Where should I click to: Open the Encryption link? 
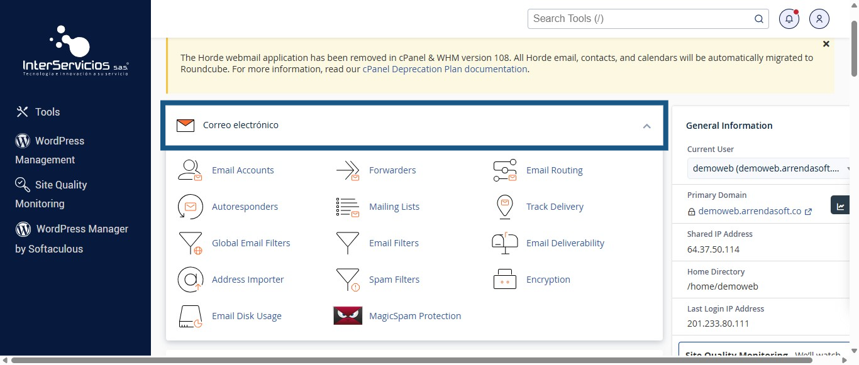pos(548,280)
